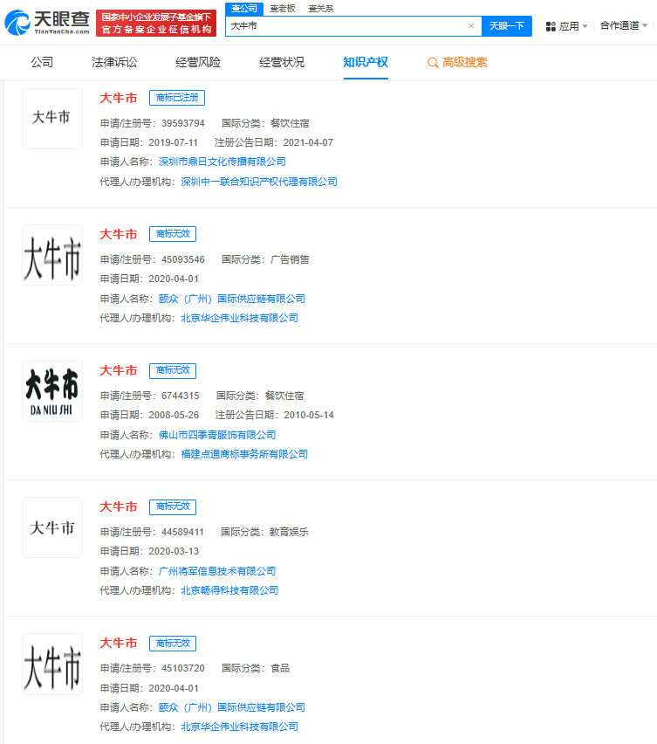This screenshot has width=657, height=744.
Task: Switch to the 知识产权 tab
Action: click(x=366, y=62)
